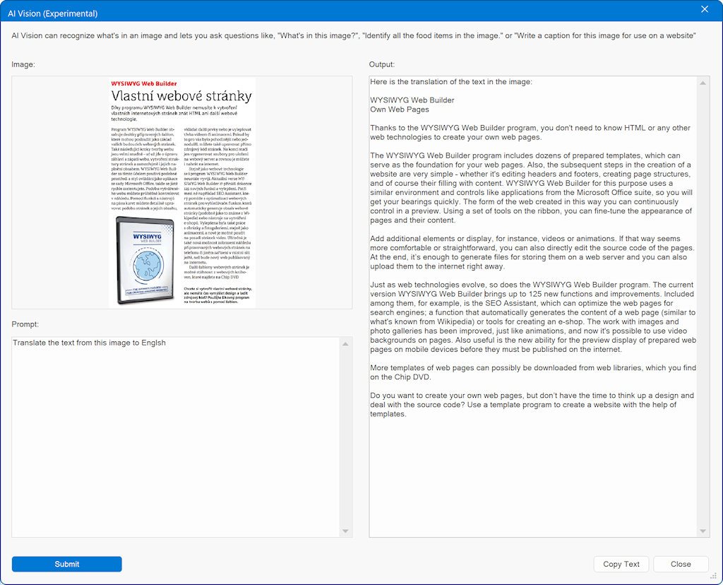Click the 'Prompt:' label
723x585 pixels.
25,324
